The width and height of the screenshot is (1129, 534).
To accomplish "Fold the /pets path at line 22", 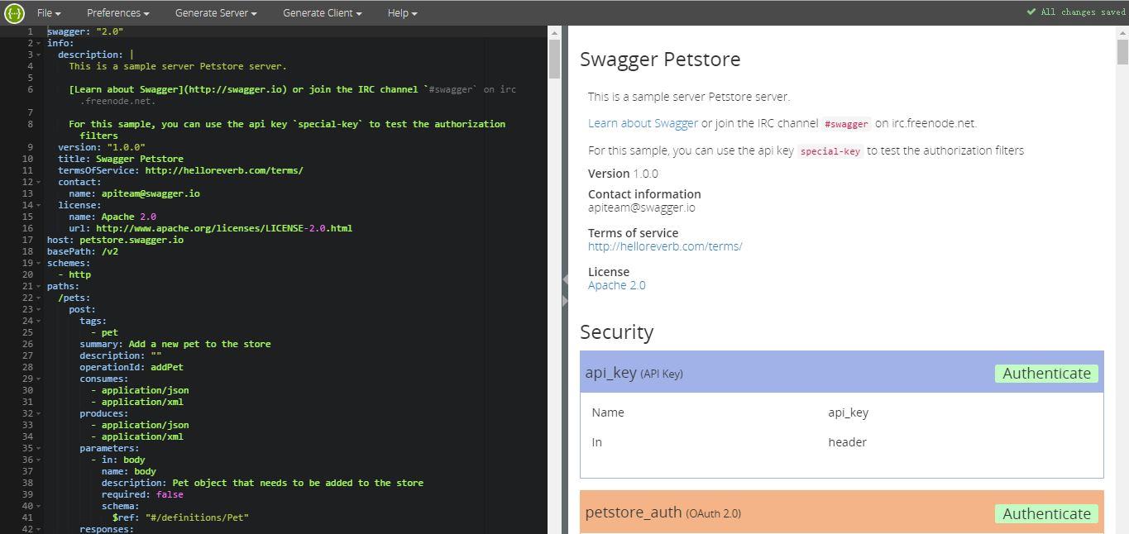I will pos(38,298).
